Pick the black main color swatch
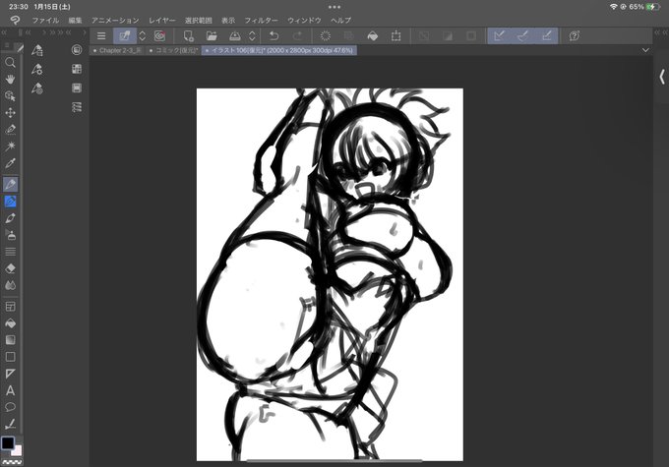Image resolution: width=669 pixels, height=467 pixels. [x=8, y=443]
